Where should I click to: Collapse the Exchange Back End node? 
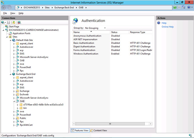point(11,74)
